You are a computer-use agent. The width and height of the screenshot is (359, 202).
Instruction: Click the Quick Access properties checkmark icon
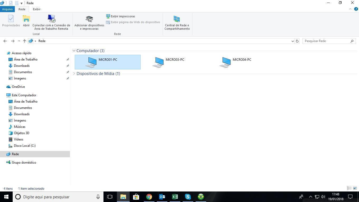pyautogui.click(x=11, y=3)
